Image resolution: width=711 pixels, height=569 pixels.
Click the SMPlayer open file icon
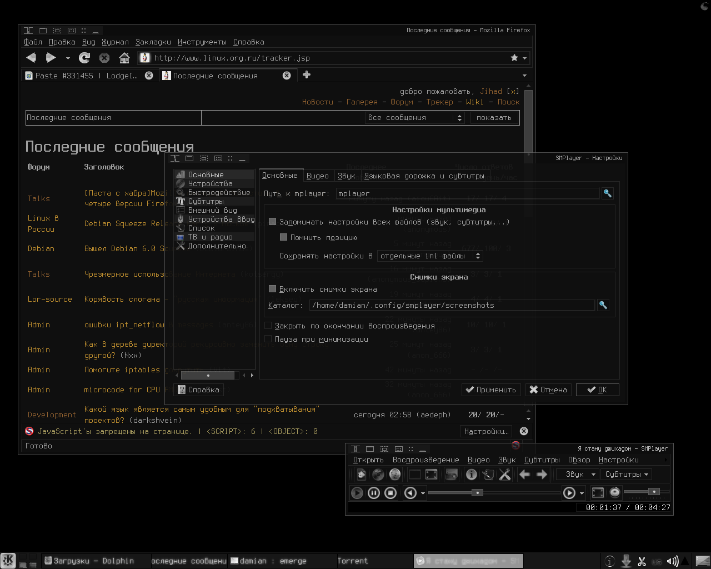pyautogui.click(x=361, y=474)
